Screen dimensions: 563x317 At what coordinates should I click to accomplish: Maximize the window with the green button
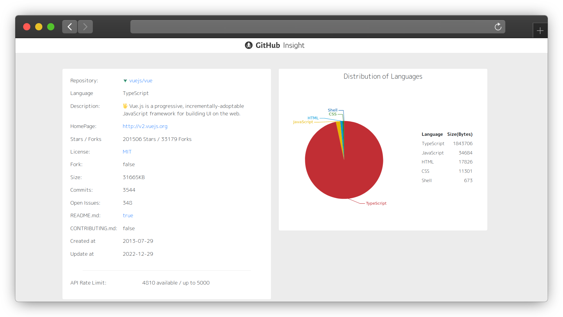pos(51,27)
